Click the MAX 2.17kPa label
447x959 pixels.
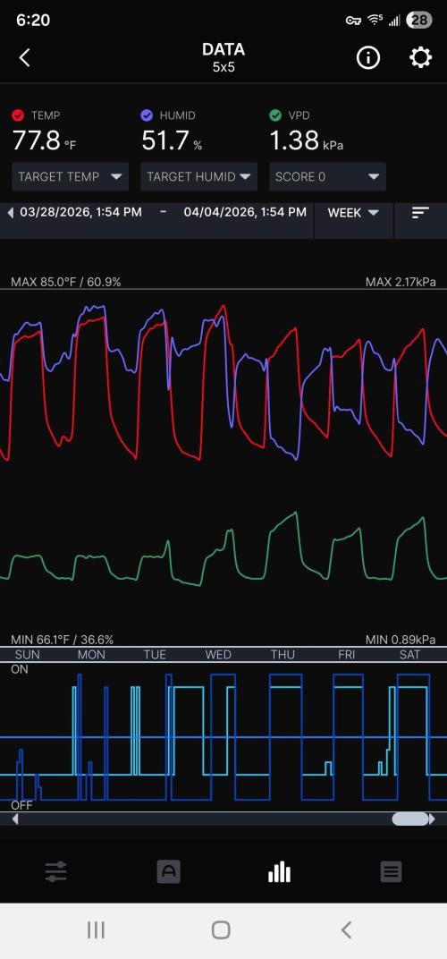401,282
